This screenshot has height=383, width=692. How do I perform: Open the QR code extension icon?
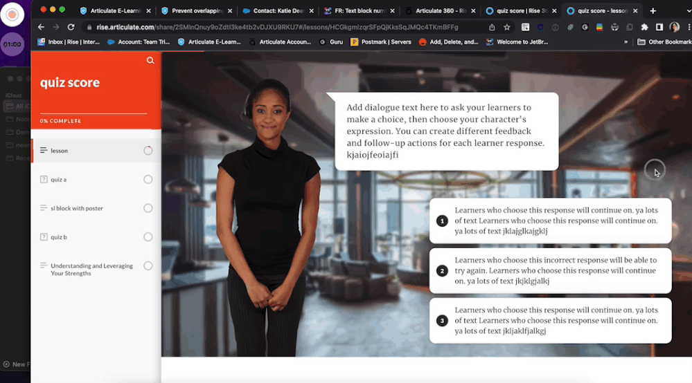click(x=525, y=27)
